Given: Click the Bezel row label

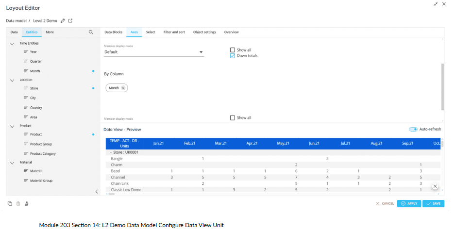Looking at the screenshot, I should click(115, 171).
